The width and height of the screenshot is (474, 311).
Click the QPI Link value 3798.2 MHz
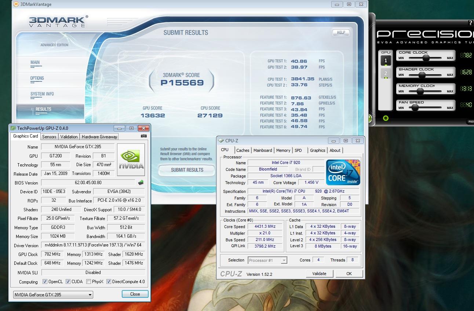click(x=265, y=246)
